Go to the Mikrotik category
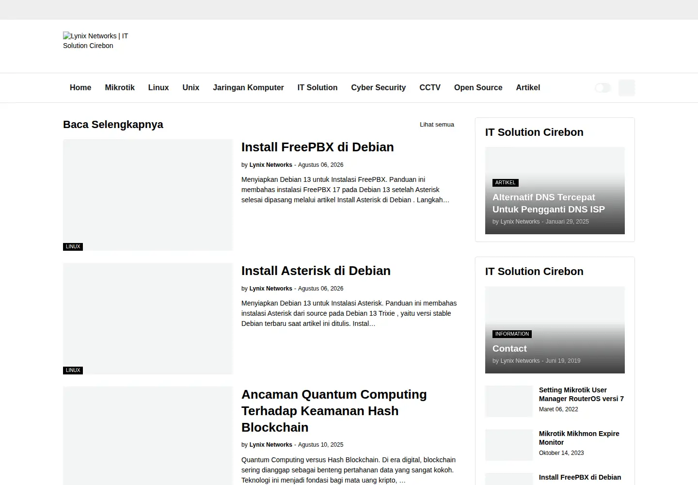The image size is (698, 485). 120,88
